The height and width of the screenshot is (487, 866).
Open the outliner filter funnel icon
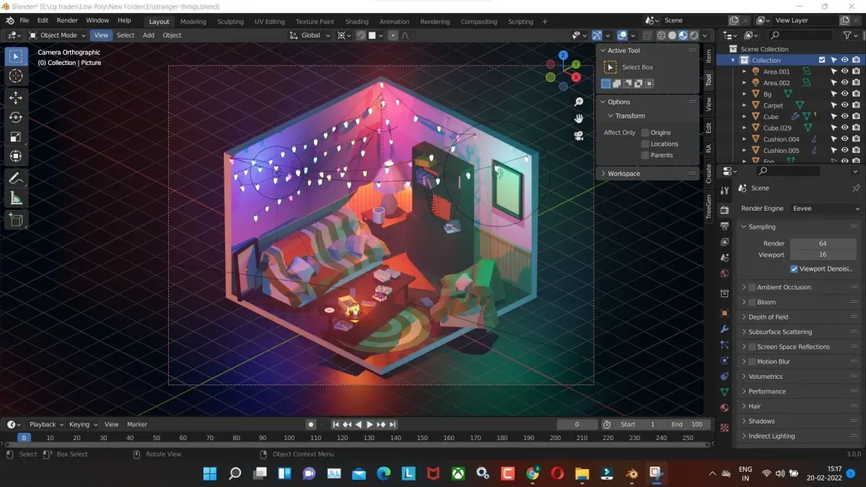point(849,35)
